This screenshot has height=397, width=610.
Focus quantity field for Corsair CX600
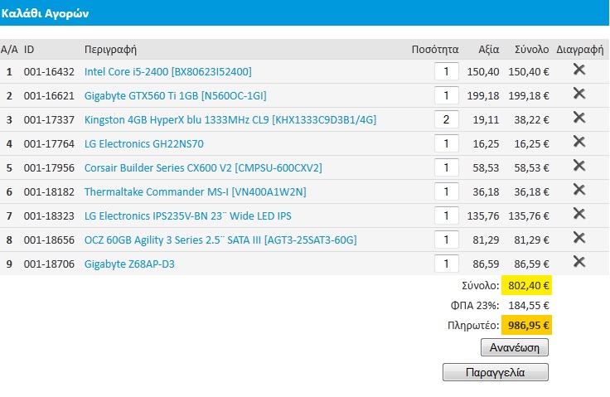(446, 167)
